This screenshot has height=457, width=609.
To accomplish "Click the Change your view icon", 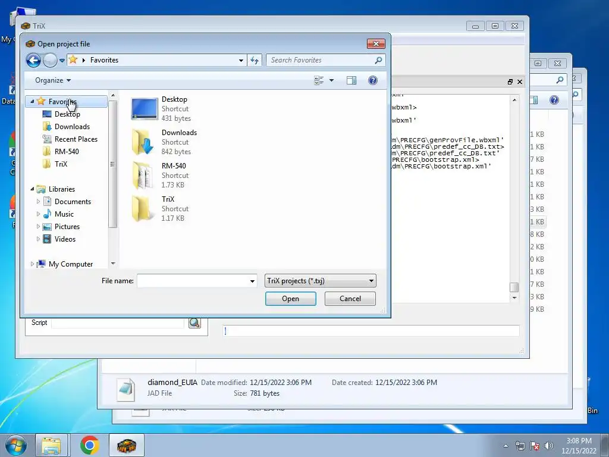I will coord(319,80).
